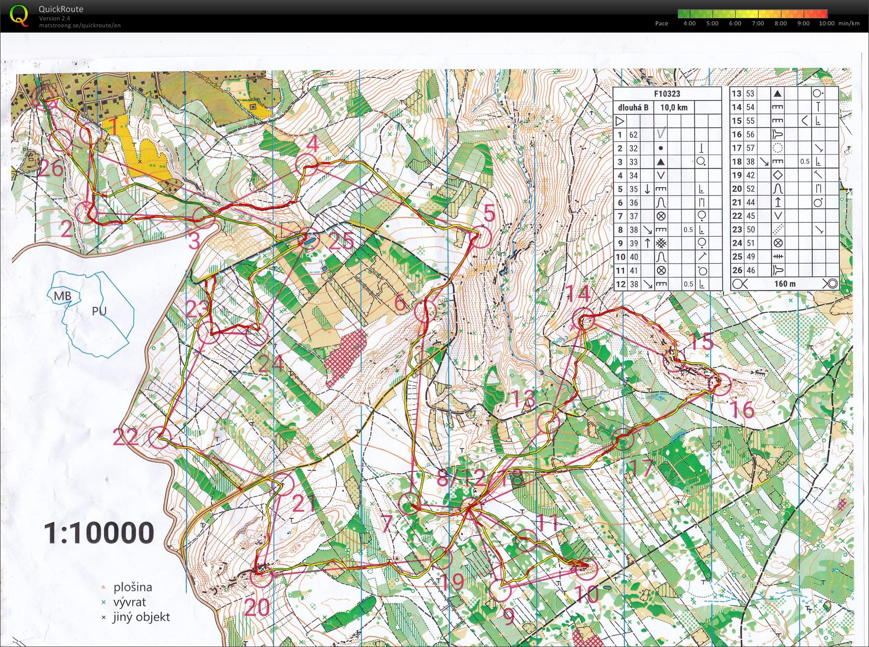Click control number 25 label on map
Screen dimensions: 869x647
(x=342, y=241)
